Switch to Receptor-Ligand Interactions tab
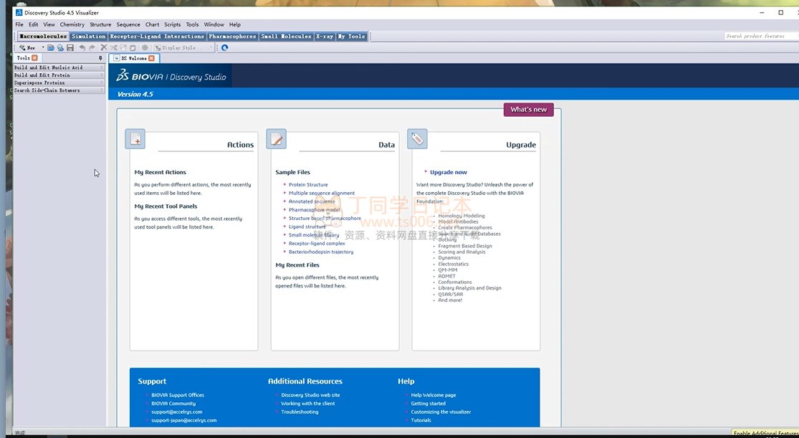 pyautogui.click(x=157, y=36)
